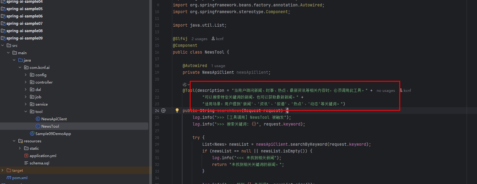Click the "no usages" inlay on line 21
Viewport: 477px width, 184px height.
click(x=386, y=91)
